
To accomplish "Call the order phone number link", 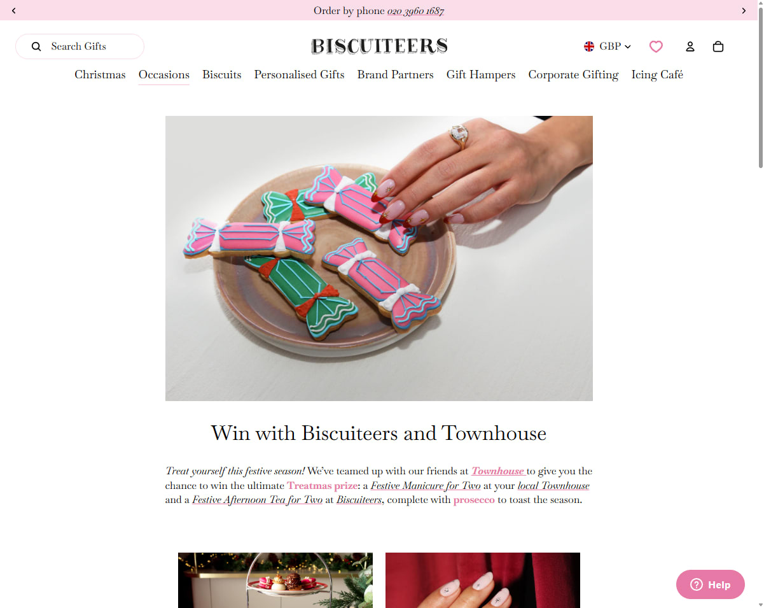I will tap(415, 11).
